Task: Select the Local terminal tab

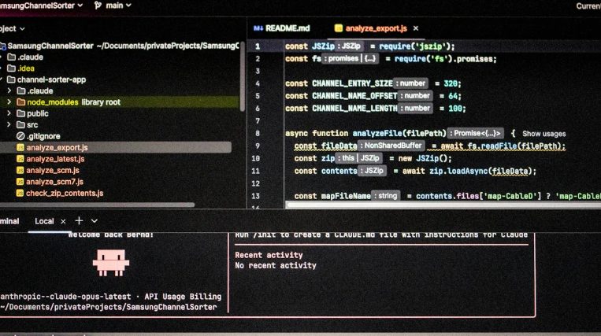Action: 44,221
